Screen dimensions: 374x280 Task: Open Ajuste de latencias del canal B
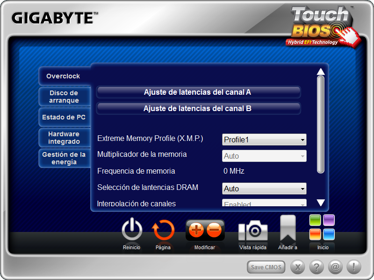[x=198, y=109]
